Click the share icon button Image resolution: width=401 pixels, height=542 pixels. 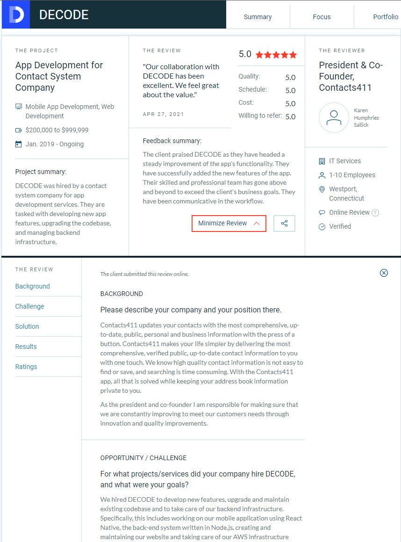click(284, 223)
